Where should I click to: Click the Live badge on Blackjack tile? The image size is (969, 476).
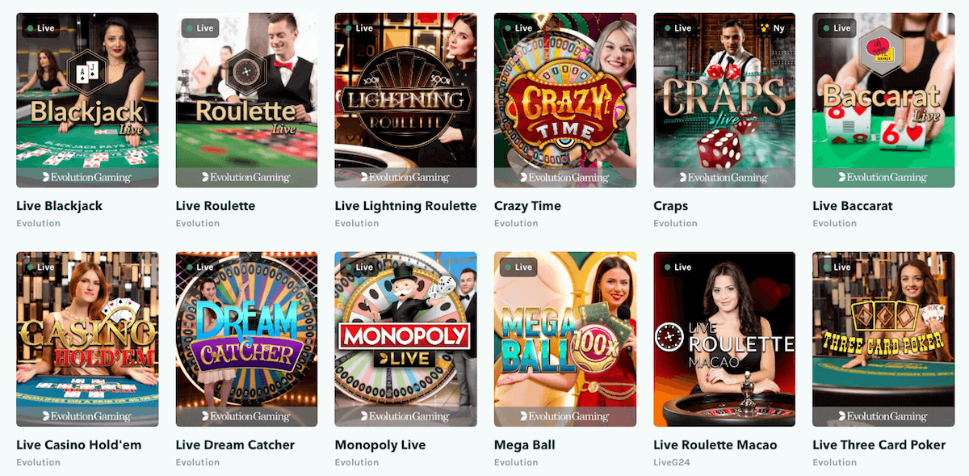[41, 28]
